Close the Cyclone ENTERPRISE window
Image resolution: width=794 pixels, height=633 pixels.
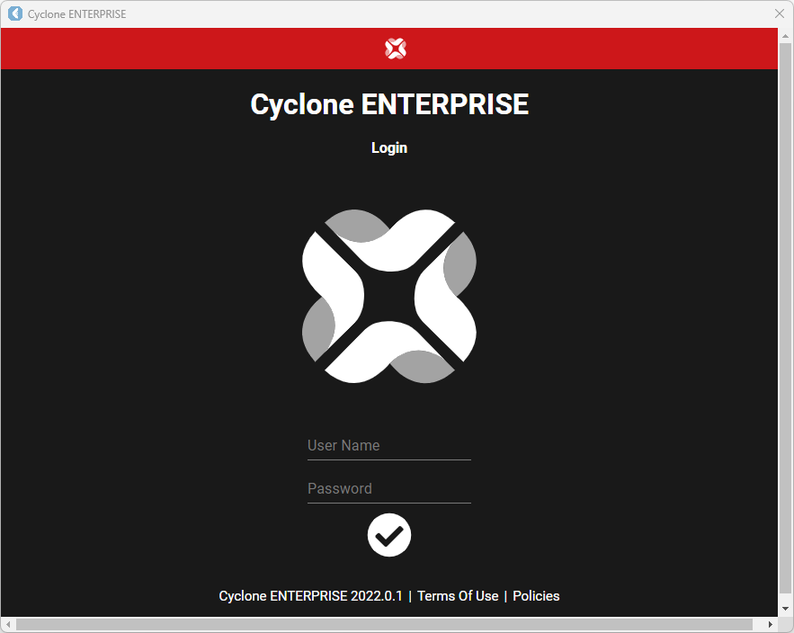(780, 13)
